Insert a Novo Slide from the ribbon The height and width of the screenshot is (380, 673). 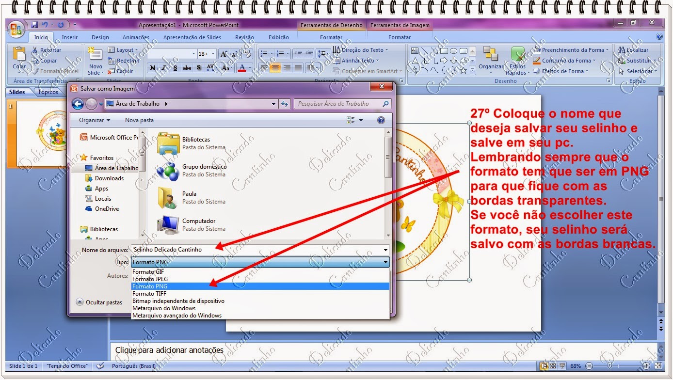(96, 61)
